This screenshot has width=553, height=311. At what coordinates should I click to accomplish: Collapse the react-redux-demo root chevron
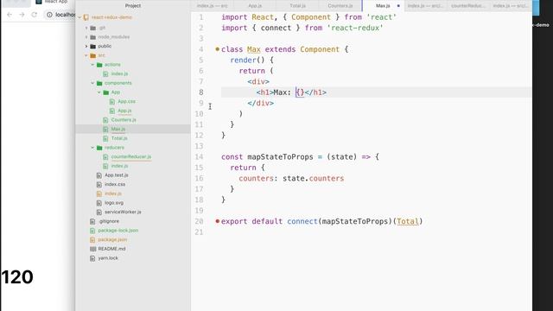point(79,17)
